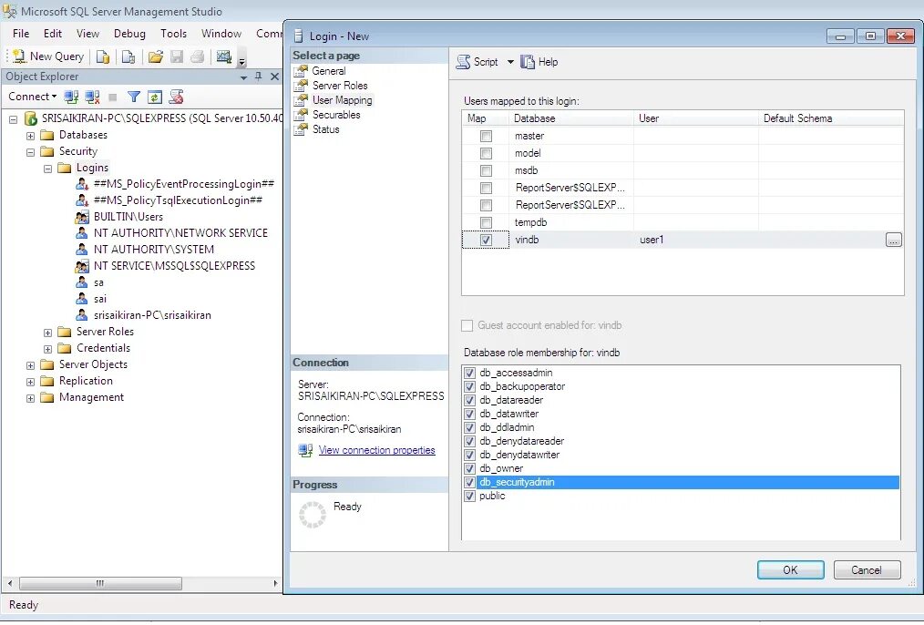Expand the Databases folder
This screenshot has height=625, width=924.
tap(30, 136)
